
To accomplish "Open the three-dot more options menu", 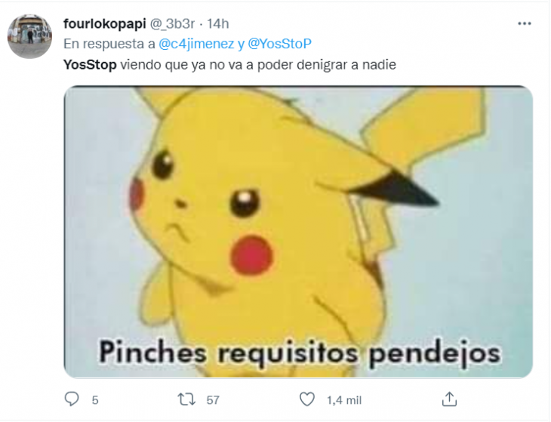I will tap(525, 23).
